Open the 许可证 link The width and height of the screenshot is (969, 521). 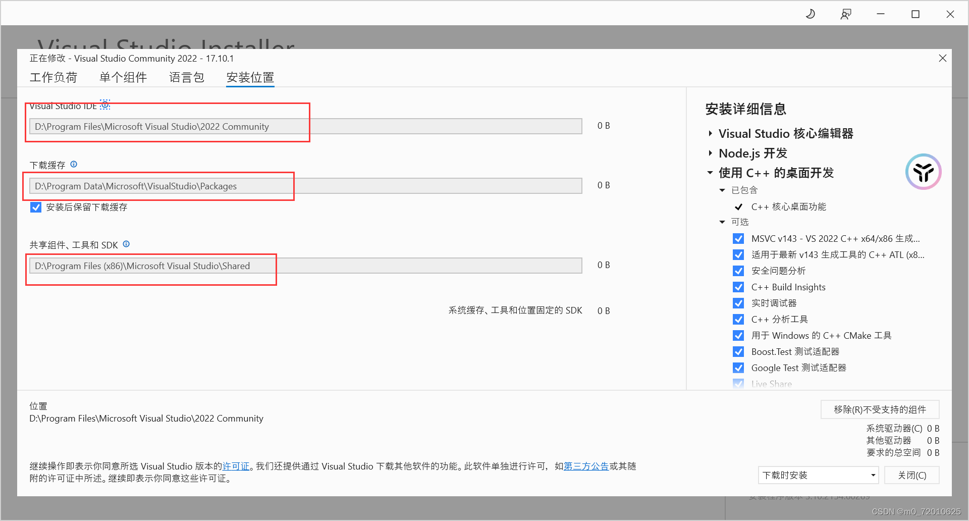(x=236, y=466)
